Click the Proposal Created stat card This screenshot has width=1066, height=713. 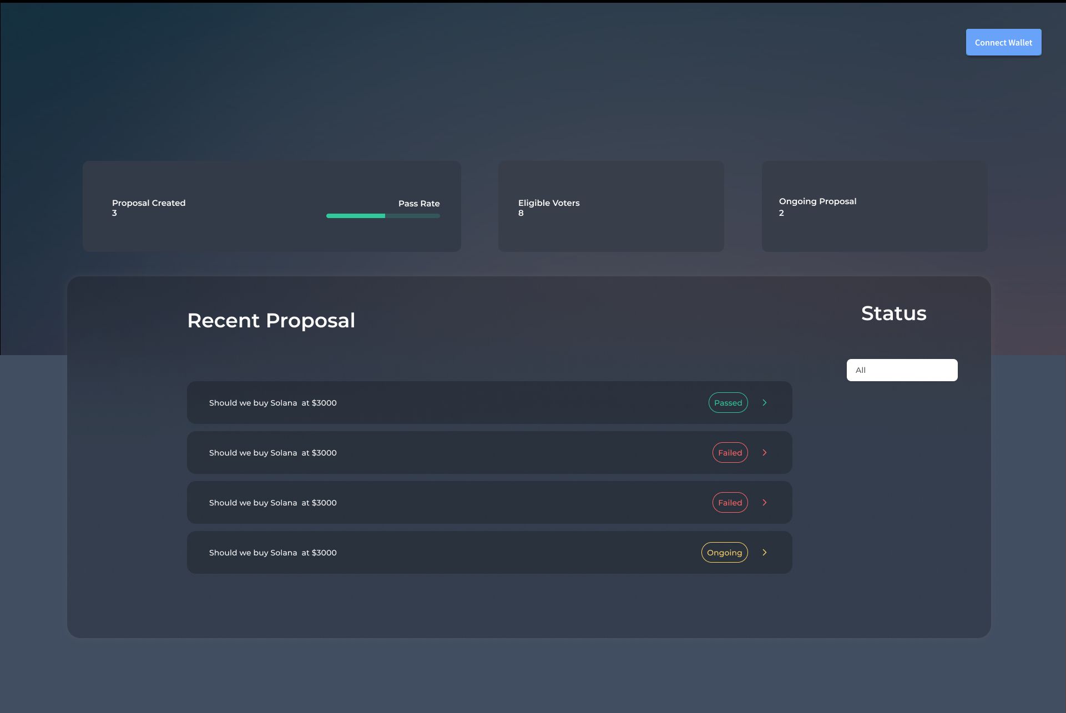point(271,206)
